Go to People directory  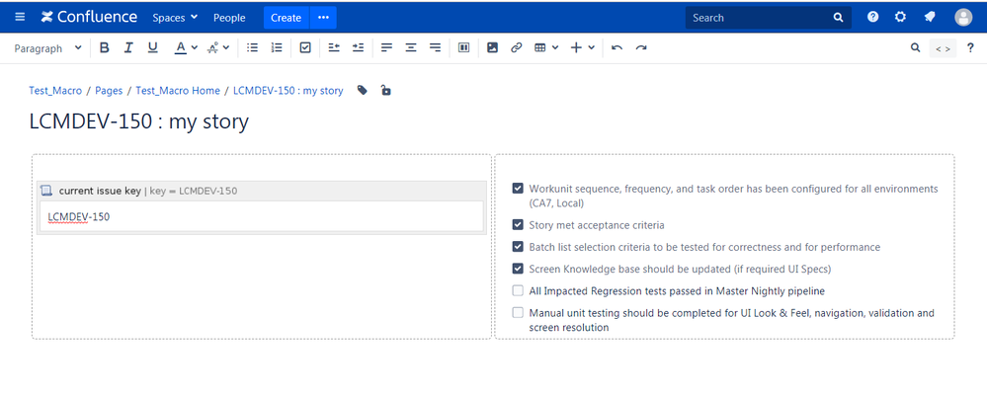[x=229, y=18]
